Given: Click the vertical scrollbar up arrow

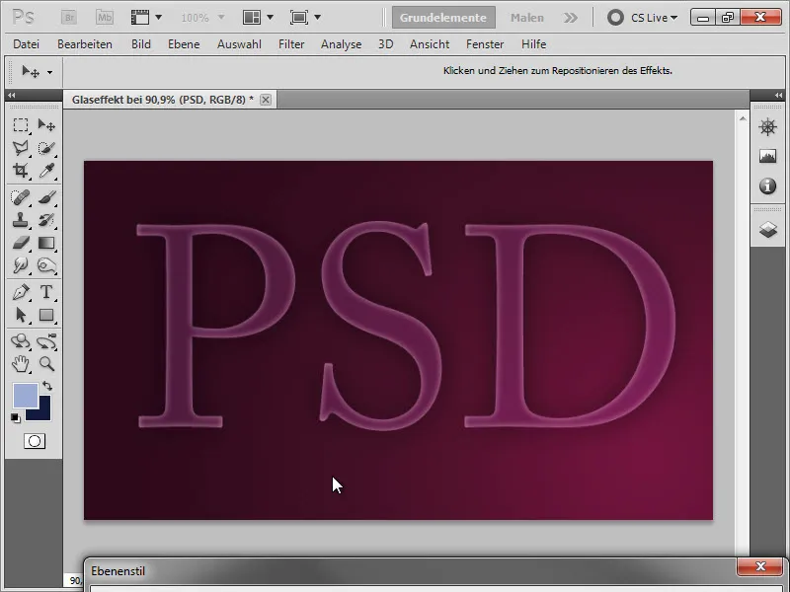Looking at the screenshot, I should point(743,119).
